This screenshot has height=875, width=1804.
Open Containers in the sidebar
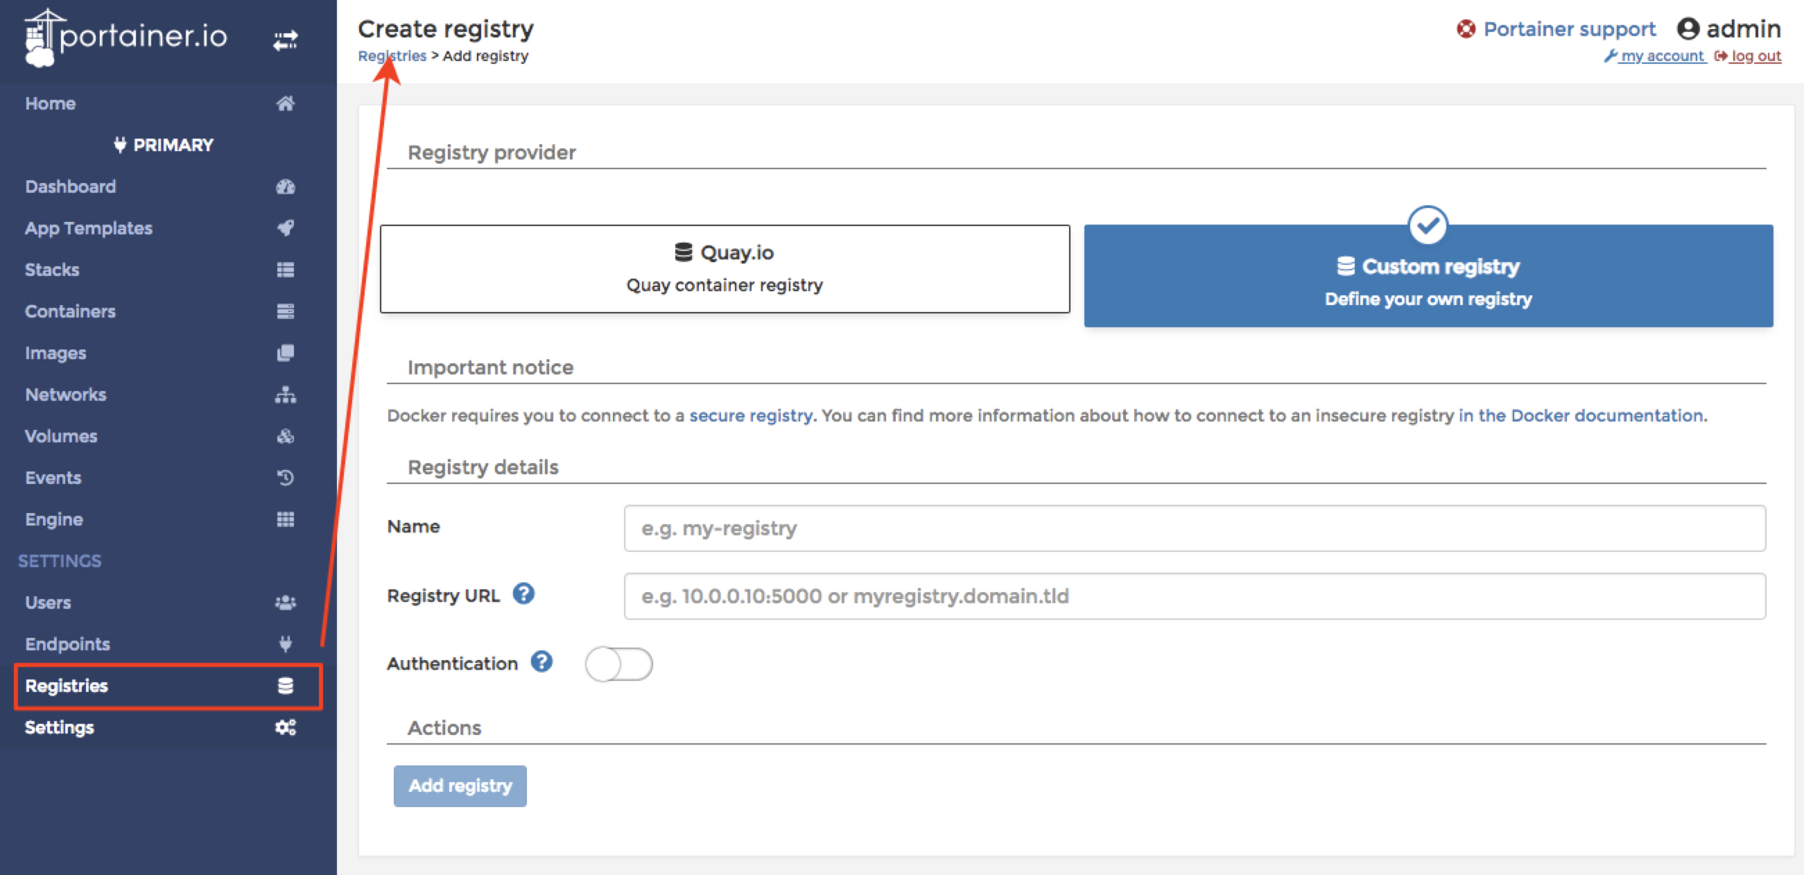pos(70,311)
